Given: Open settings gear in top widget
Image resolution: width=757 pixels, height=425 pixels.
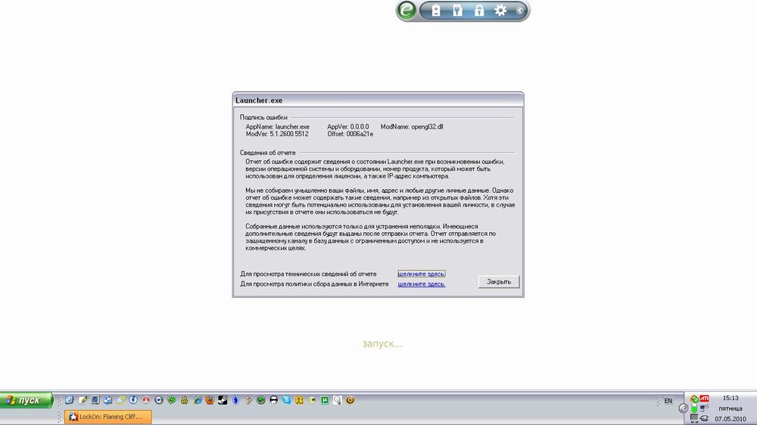Looking at the screenshot, I should click(500, 10).
